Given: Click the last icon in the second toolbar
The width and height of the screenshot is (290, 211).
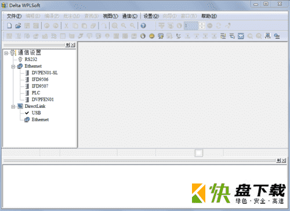Looking at the screenshot, I should (277, 36).
